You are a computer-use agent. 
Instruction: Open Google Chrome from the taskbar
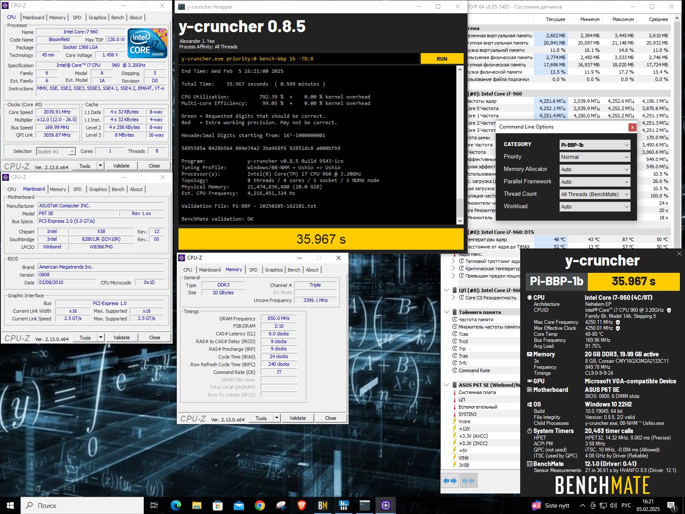click(x=259, y=505)
